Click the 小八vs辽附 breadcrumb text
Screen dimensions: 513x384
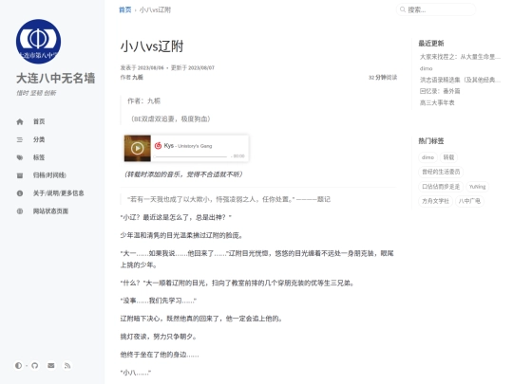155,9
